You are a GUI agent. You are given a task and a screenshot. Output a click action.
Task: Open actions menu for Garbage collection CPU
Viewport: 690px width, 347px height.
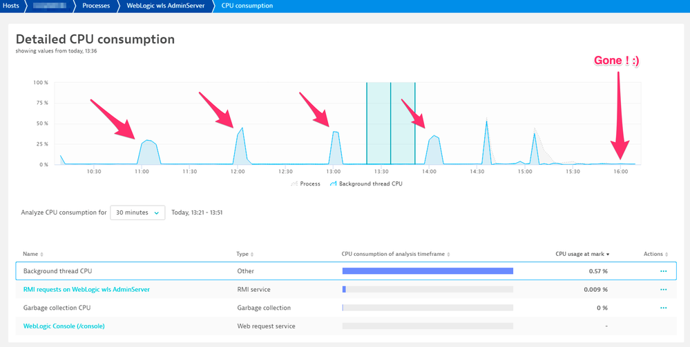coord(663,308)
